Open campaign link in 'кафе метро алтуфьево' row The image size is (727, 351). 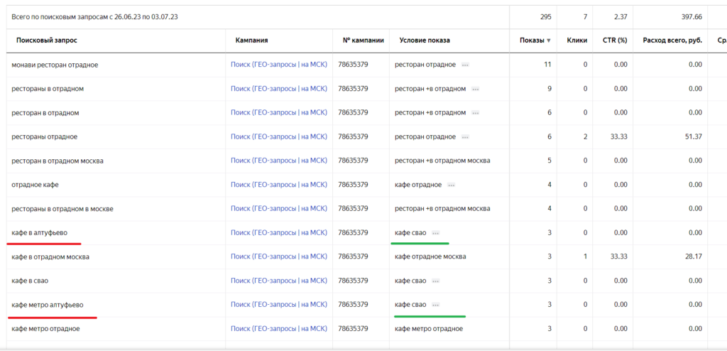click(x=278, y=305)
